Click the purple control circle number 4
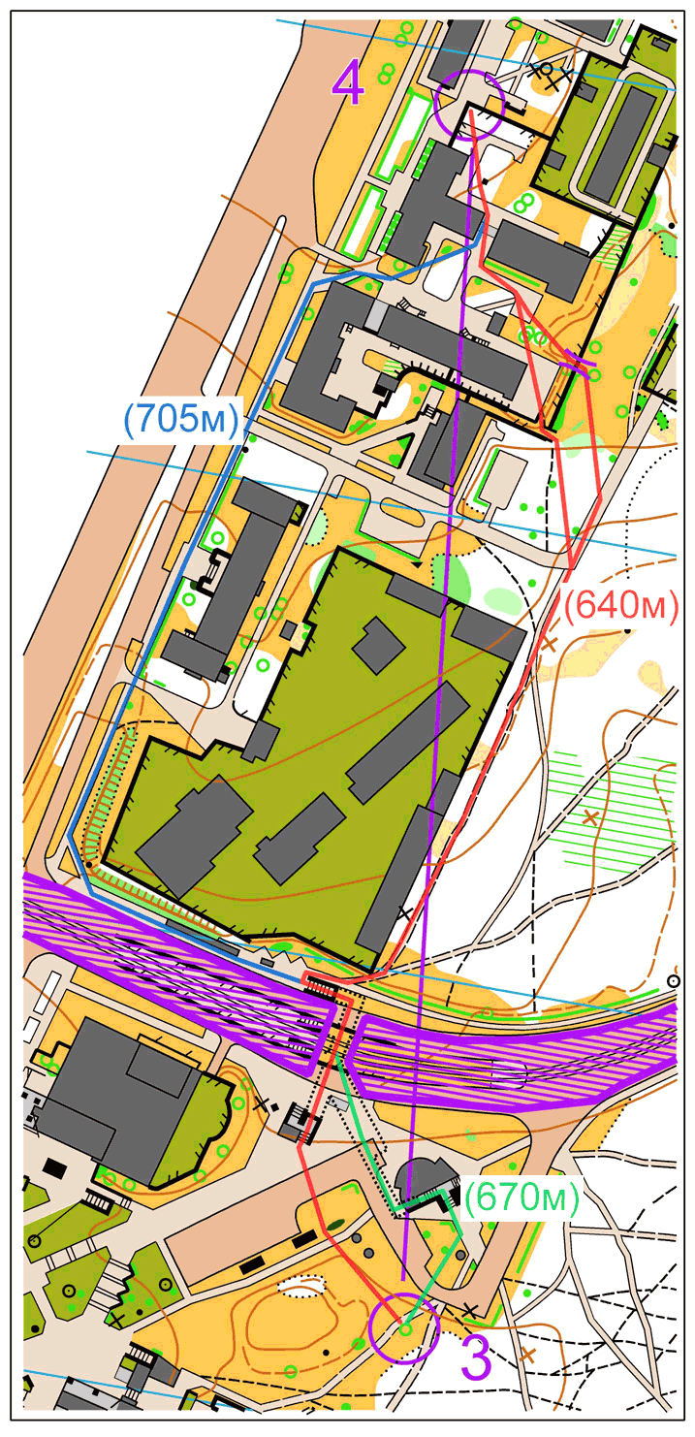Image resolution: width=695 pixels, height=1437 pixels. (x=469, y=104)
